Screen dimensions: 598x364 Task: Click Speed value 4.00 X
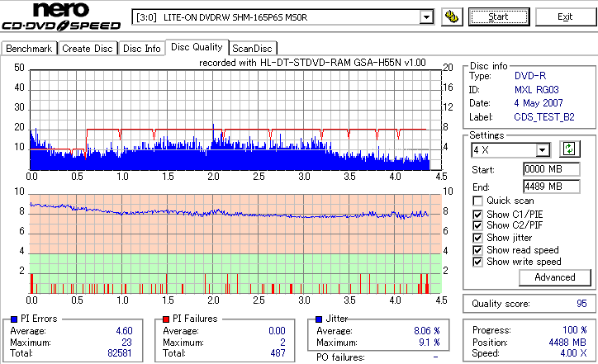573,353
